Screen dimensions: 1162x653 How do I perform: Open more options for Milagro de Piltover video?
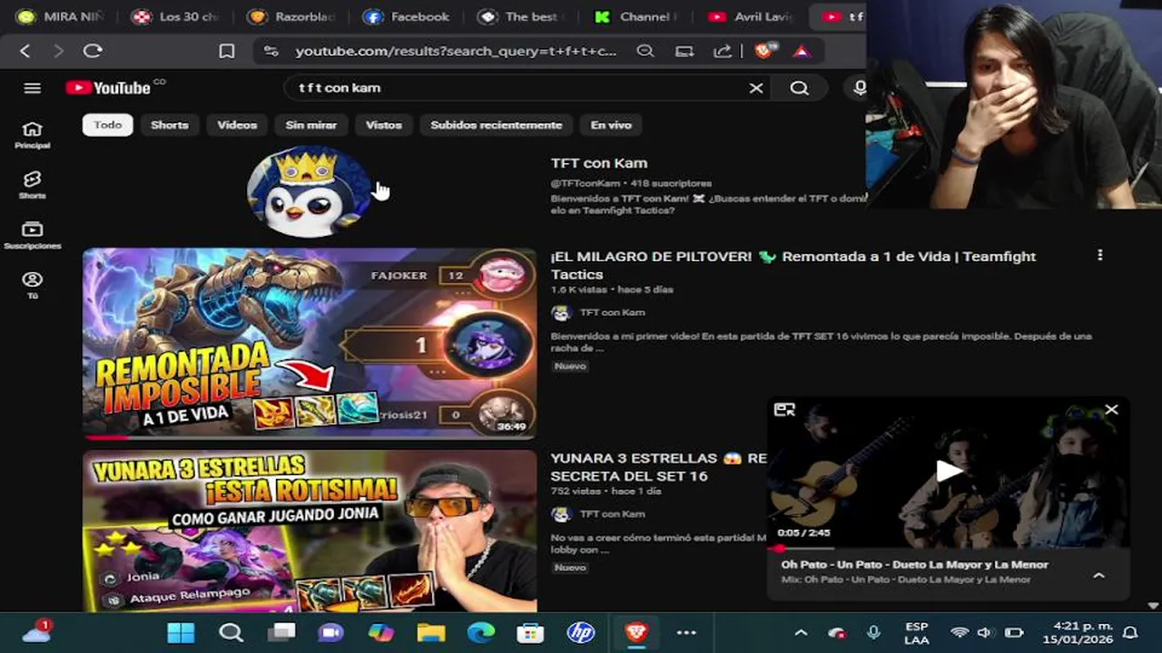click(1099, 256)
